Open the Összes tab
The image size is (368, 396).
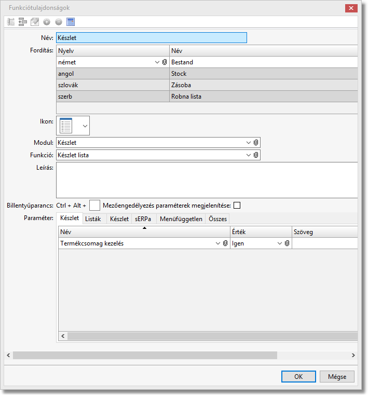tap(217, 219)
